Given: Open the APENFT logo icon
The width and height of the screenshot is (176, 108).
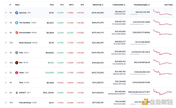Looking at the screenshot, I should [17, 93].
